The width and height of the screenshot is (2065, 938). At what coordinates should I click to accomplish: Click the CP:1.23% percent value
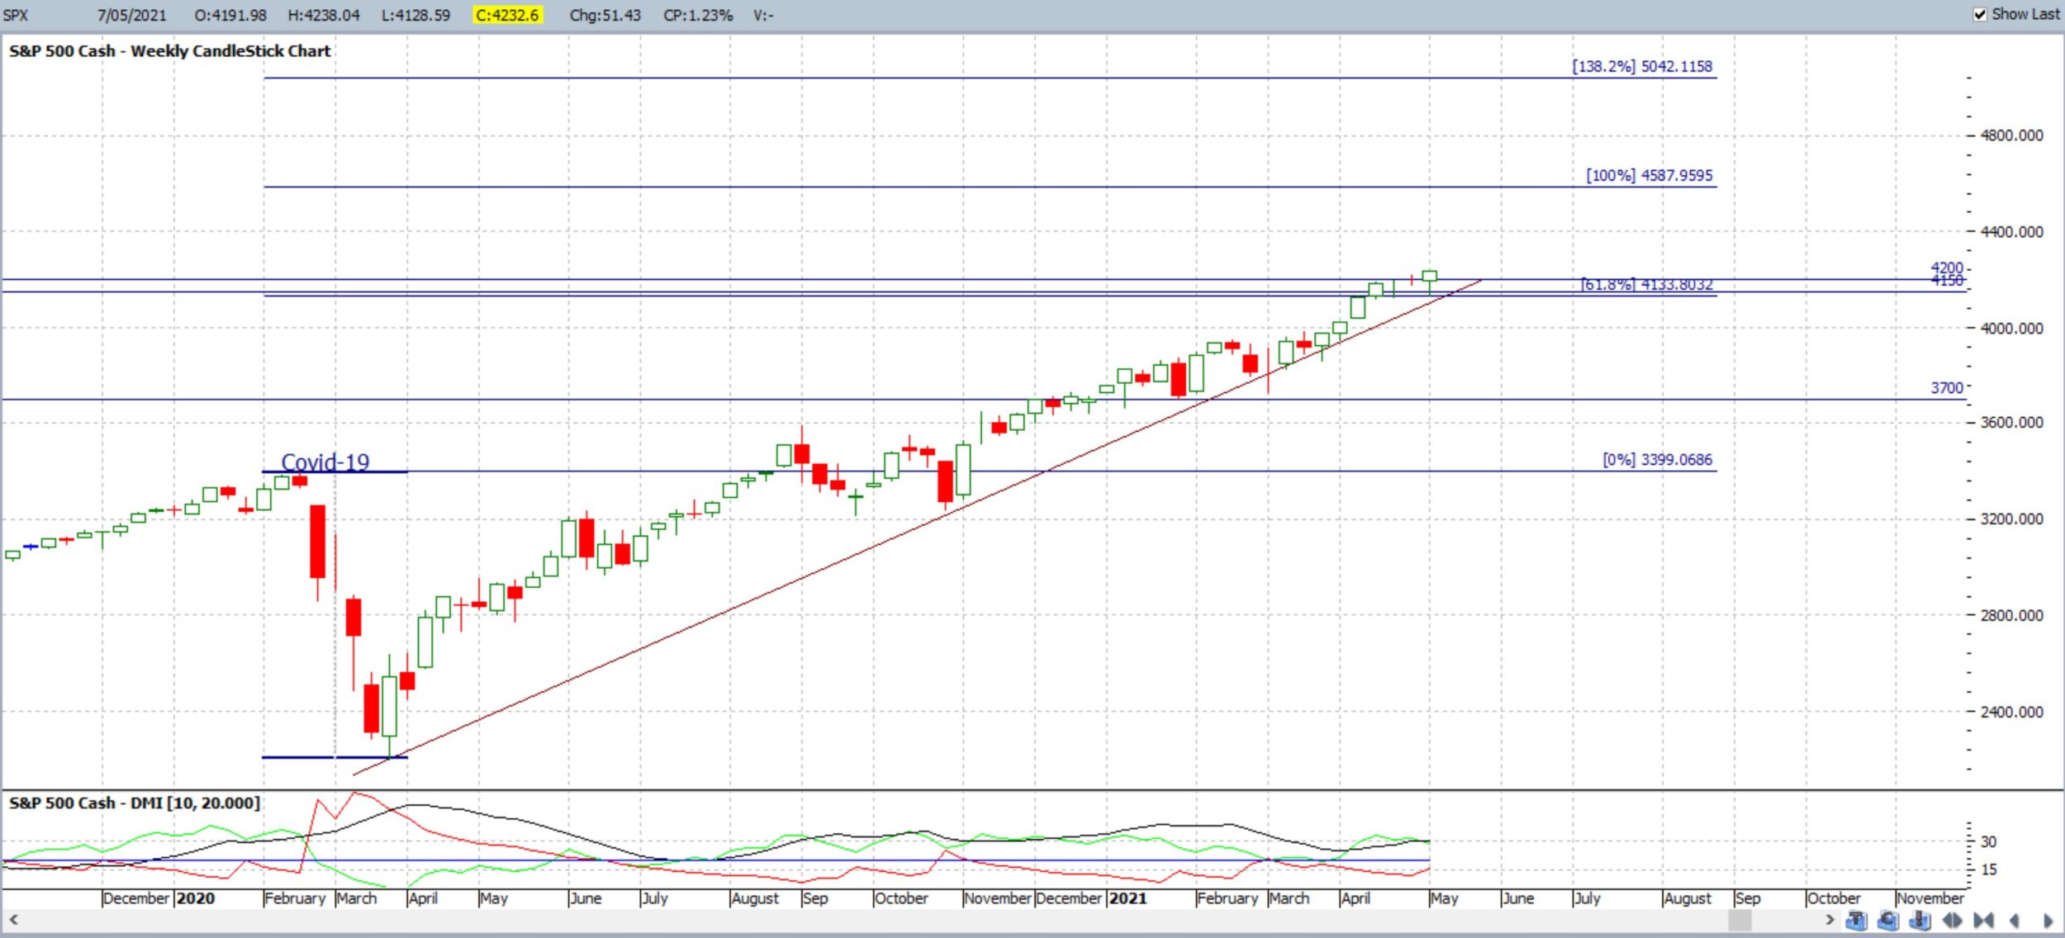[698, 15]
